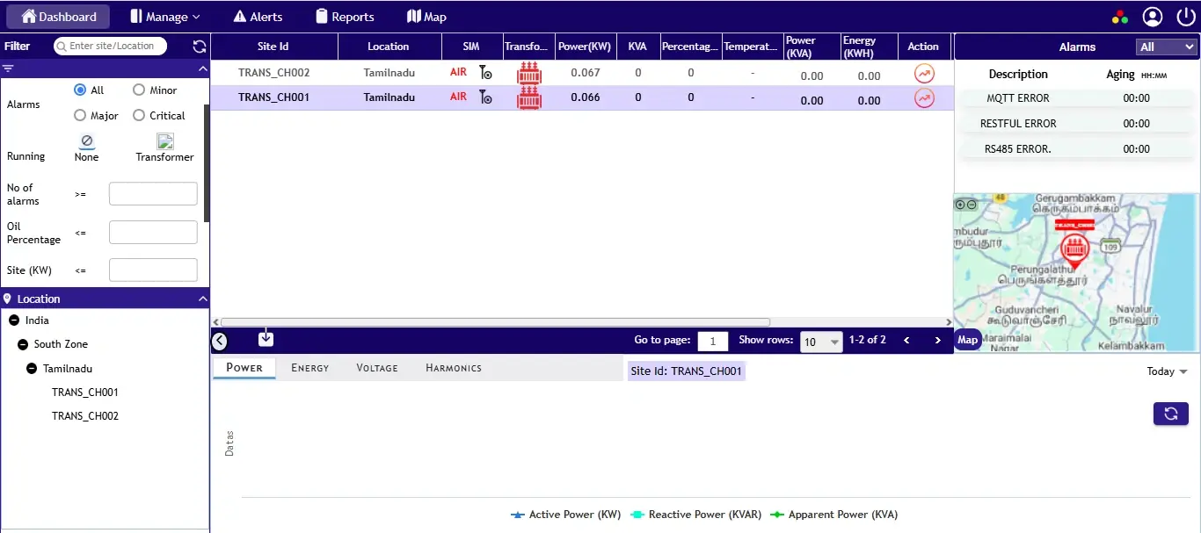
Task: Switch to the Harmonics tab
Action: (x=453, y=368)
